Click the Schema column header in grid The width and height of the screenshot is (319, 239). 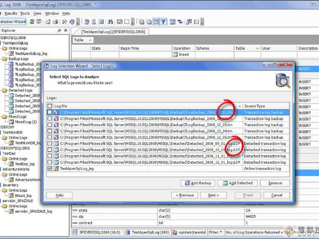click(214, 48)
